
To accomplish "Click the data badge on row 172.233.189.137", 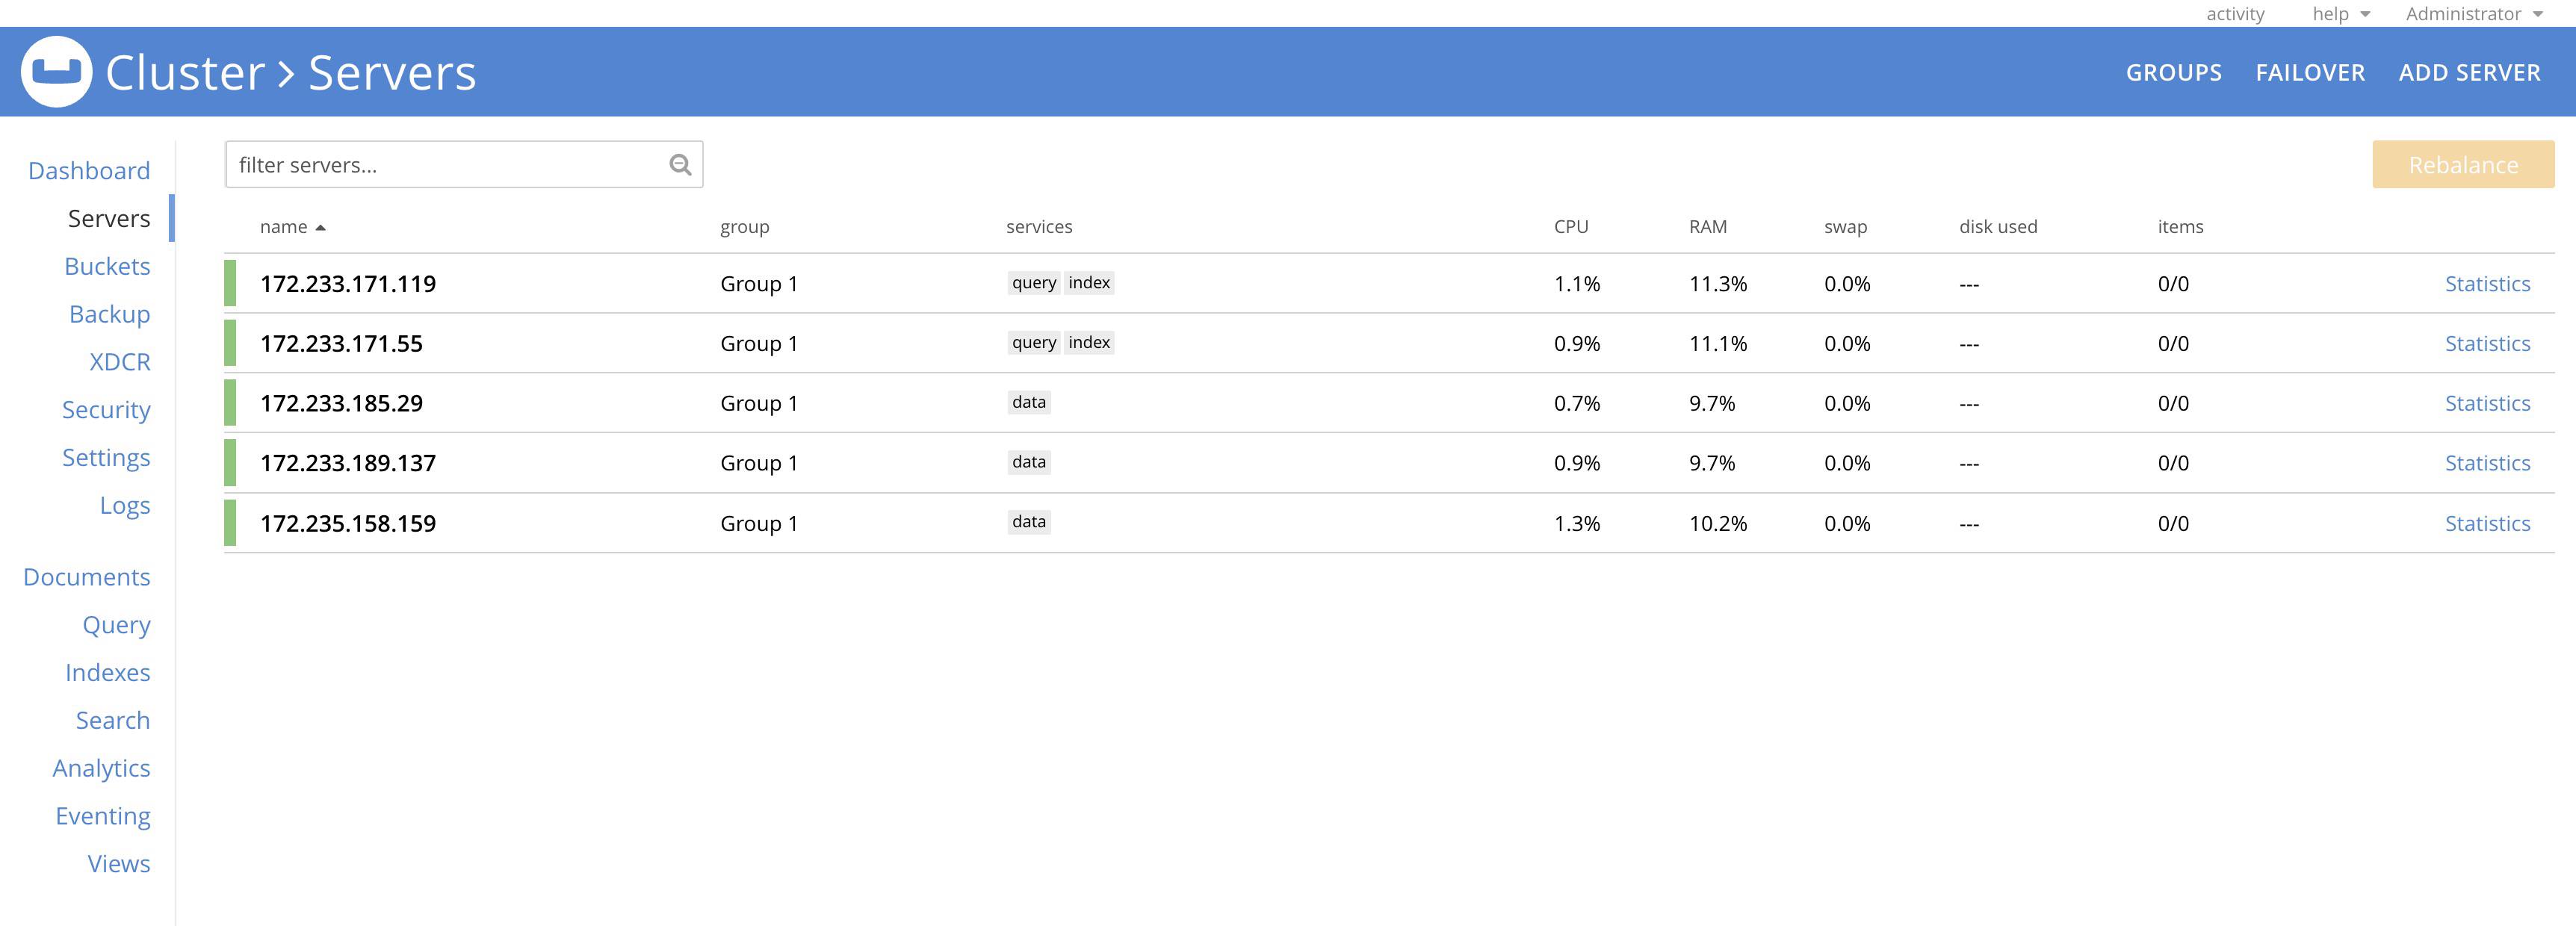I will [1027, 462].
